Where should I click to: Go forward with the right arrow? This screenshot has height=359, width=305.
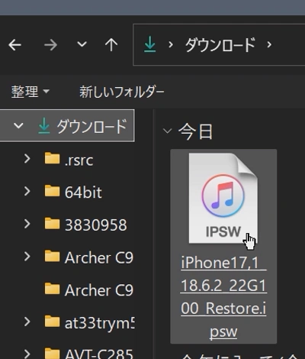50,45
